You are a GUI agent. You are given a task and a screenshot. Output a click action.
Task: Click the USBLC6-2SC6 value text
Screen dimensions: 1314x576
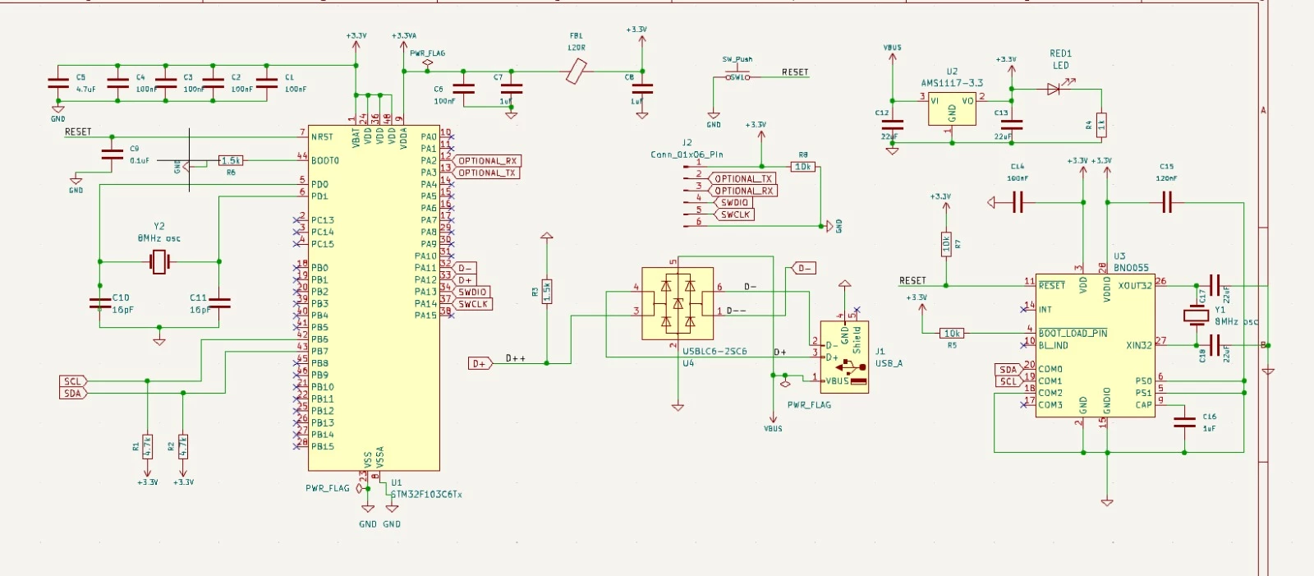pos(715,352)
